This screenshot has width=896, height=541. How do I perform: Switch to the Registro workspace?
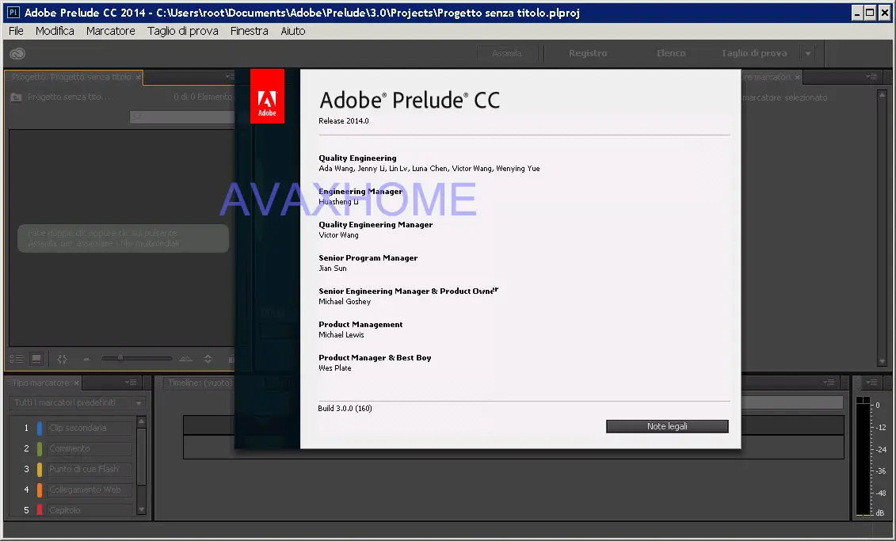[588, 53]
